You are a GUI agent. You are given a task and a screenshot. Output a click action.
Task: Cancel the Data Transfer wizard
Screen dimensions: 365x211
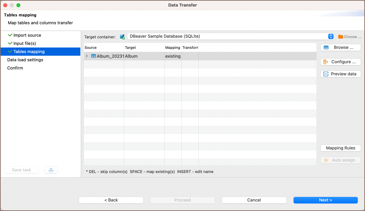[254, 200]
